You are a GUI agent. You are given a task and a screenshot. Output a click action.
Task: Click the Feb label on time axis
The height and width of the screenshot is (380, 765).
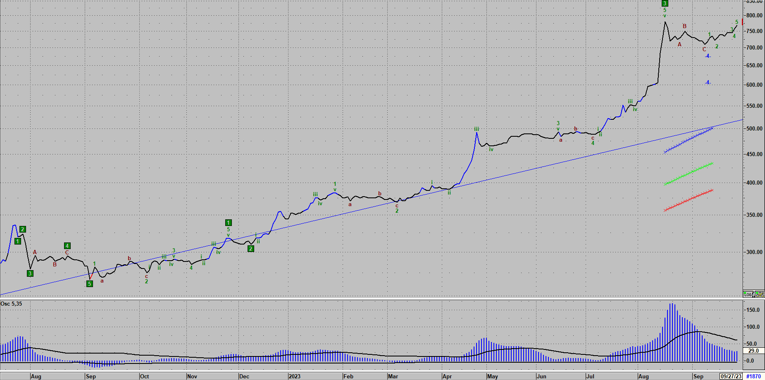pyautogui.click(x=348, y=377)
